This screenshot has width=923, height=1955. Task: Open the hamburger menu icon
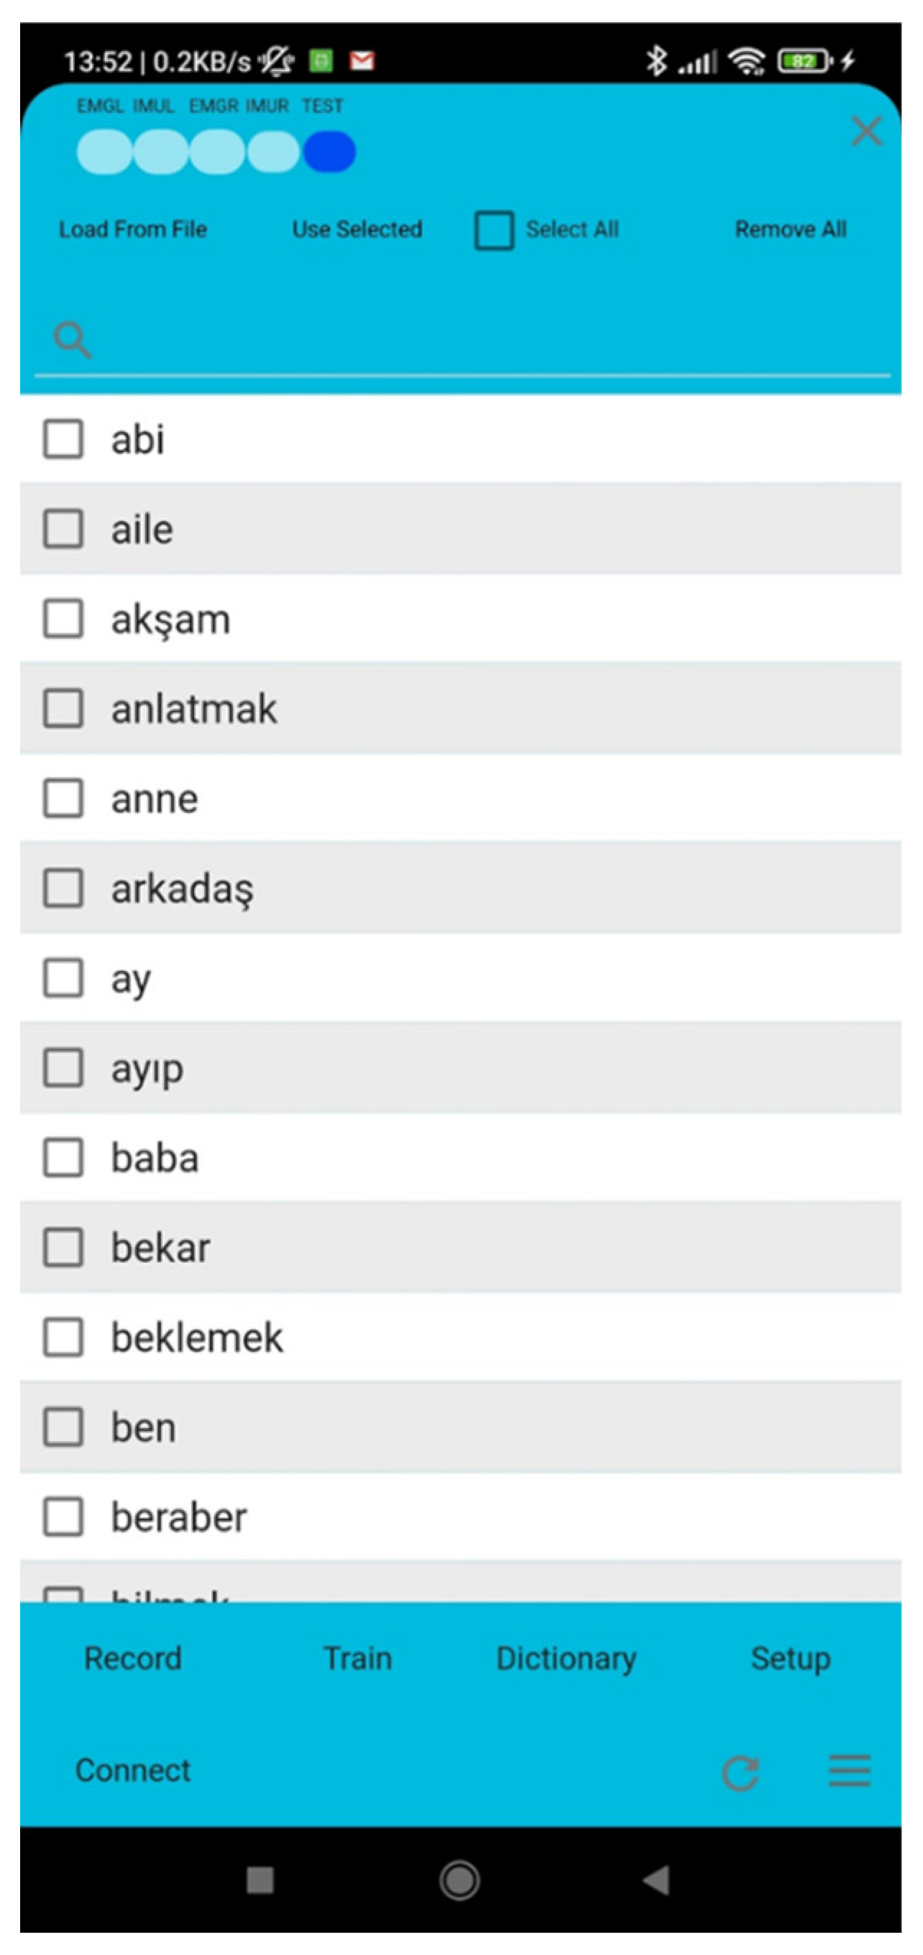click(x=849, y=1770)
